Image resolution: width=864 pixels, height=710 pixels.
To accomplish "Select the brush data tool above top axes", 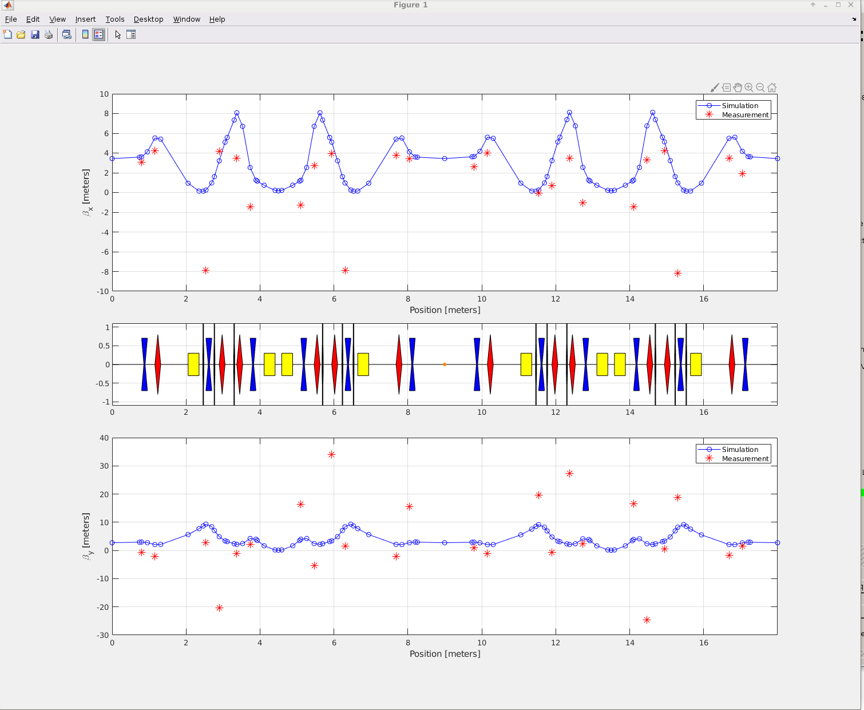I will tap(715, 88).
